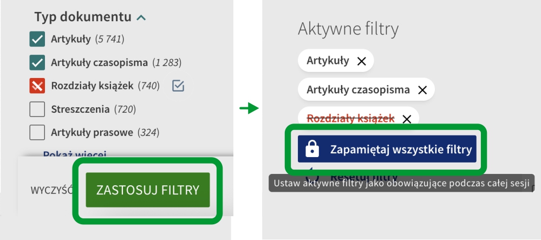Image resolution: width=541 pixels, height=240 pixels.
Task: Click the green arrow between panels
Action: 248,109
